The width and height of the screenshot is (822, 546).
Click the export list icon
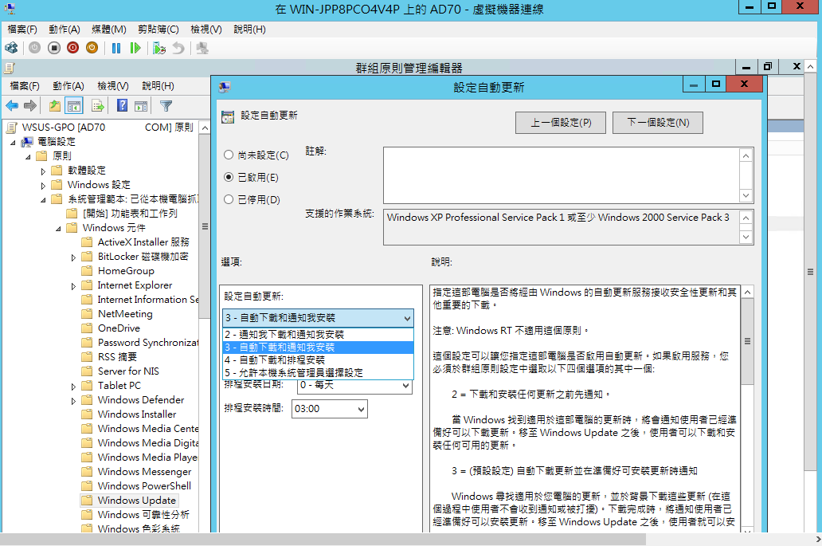point(97,106)
